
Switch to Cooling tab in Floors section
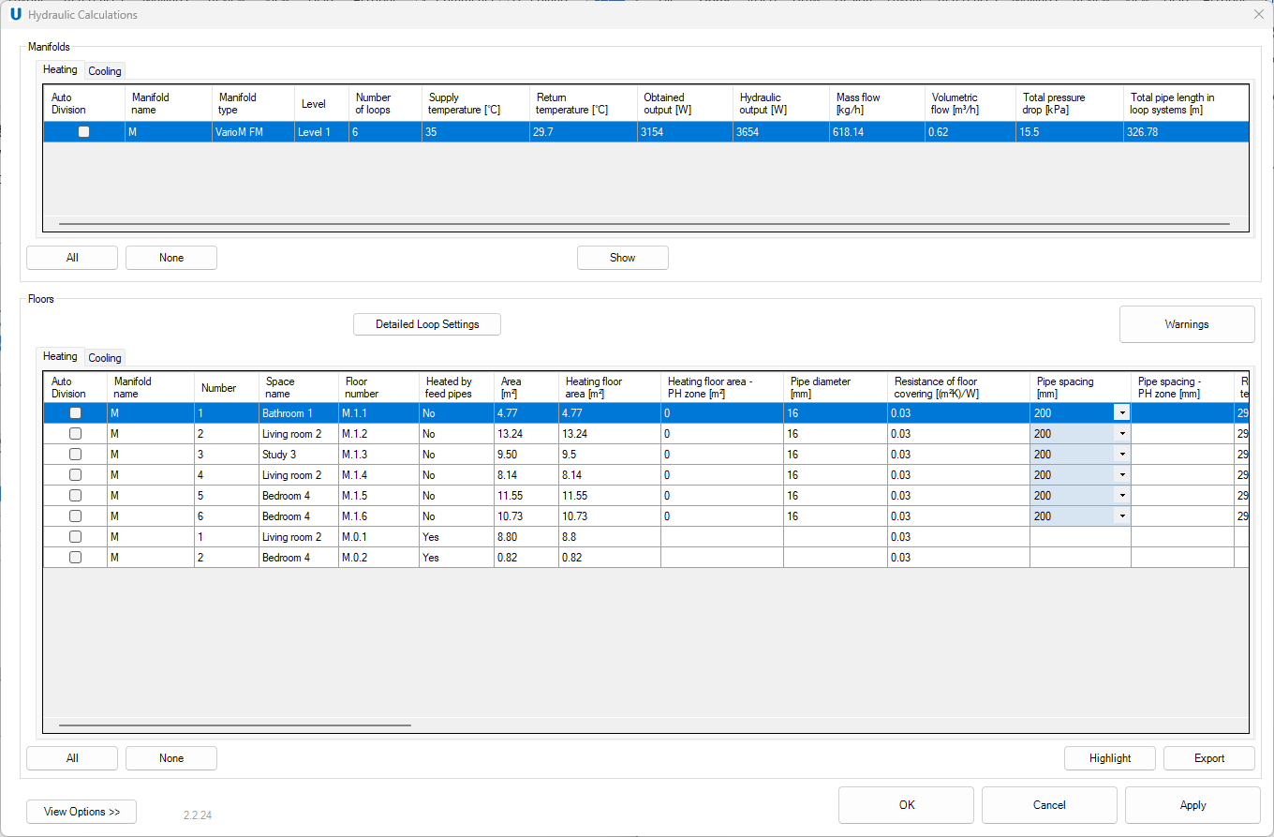coord(105,358)
